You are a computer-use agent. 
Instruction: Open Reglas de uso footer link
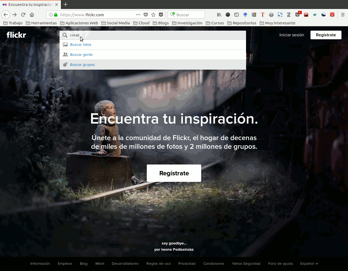point(159,263)
